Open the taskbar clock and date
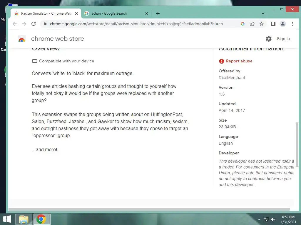 click(288, 219)
